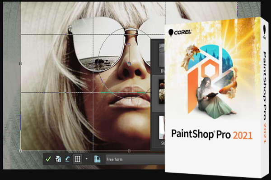The image size is (271, 180).
Task: Open the dropdown arrow beside the grid icon
Action: click(86, 159)
